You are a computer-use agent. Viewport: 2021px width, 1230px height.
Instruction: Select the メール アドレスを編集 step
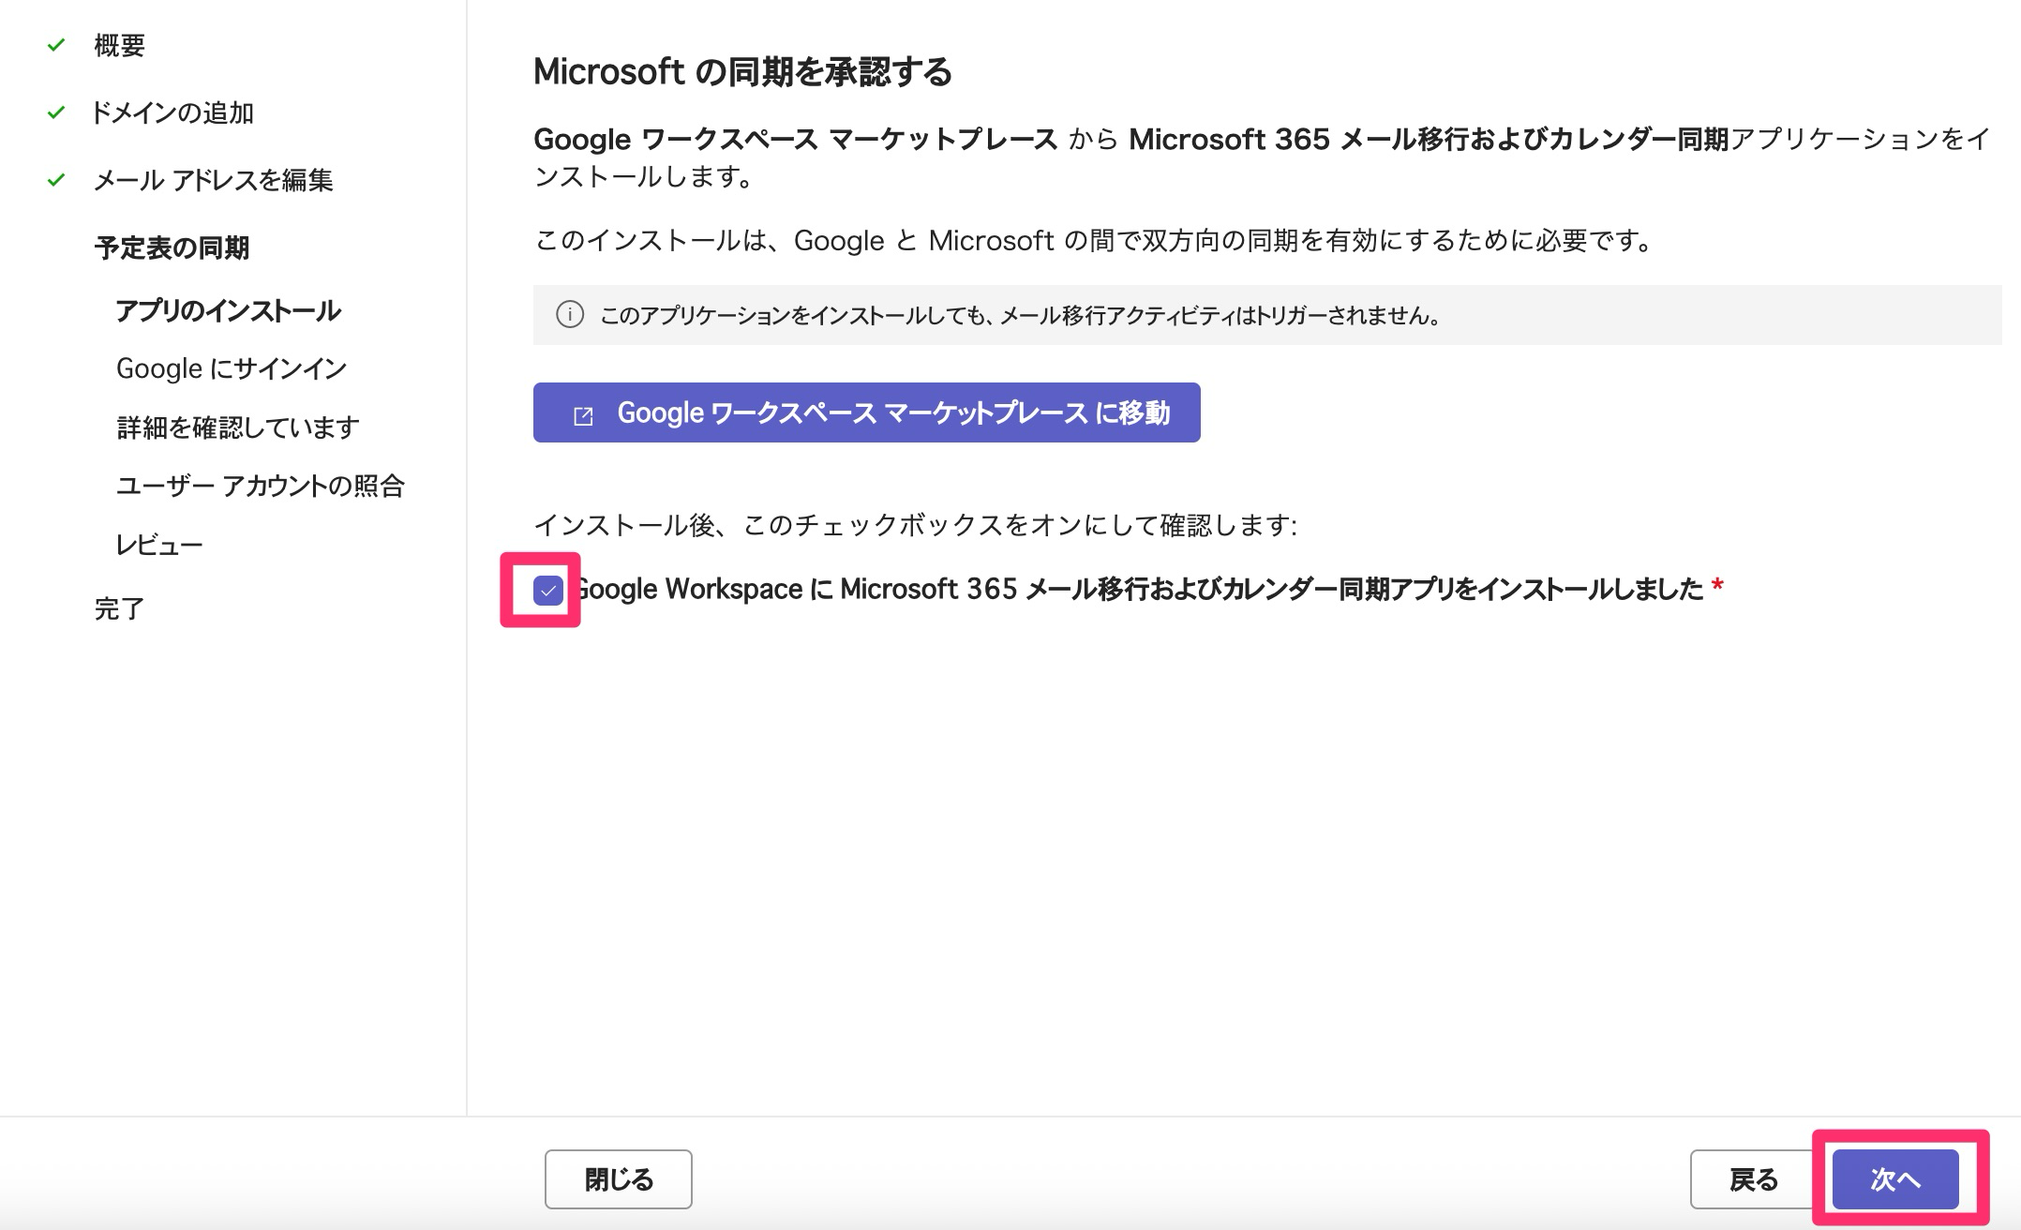213,180
